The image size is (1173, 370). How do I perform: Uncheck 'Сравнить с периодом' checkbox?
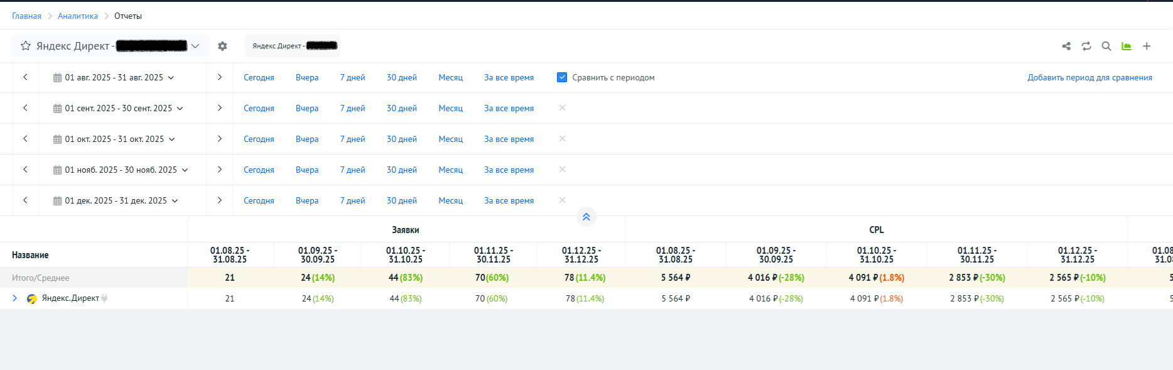click(562, 77)
